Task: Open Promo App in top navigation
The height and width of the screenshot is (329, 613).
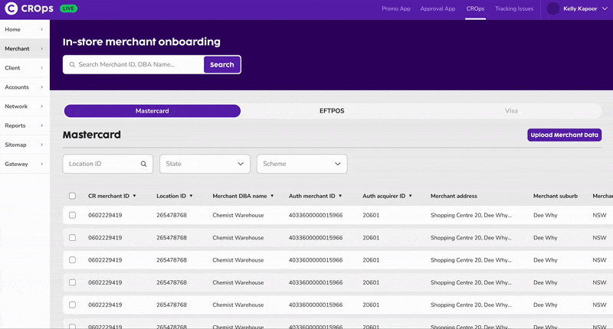Action: click(396, 8)
